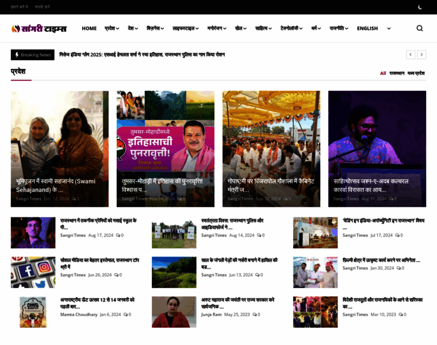
Task: Click the Sangri Times logo
Action: click(x=39, y=28)
